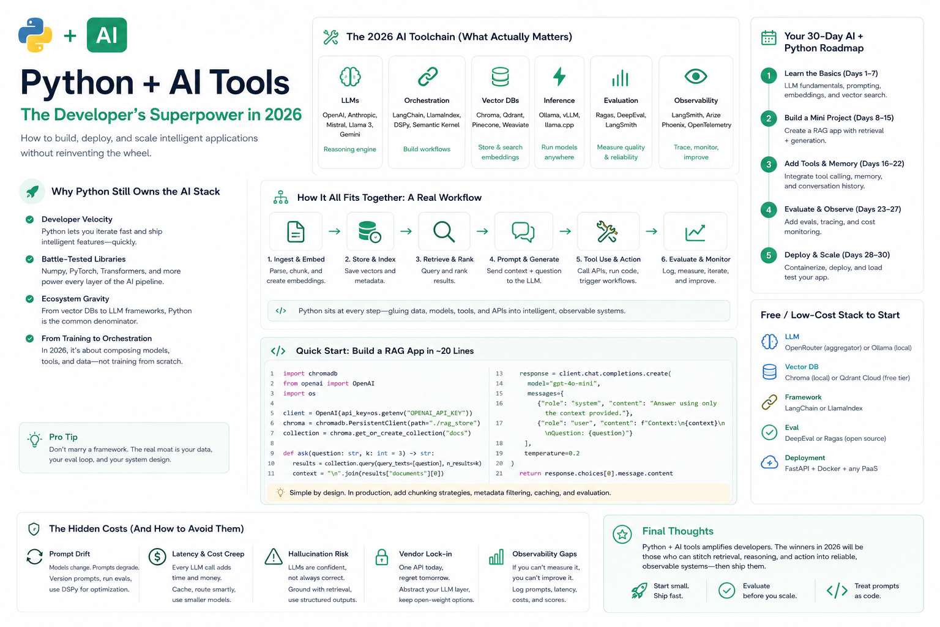Click the Python sits at every step banner text
940x627 pixels.
(x=462, y=311)
